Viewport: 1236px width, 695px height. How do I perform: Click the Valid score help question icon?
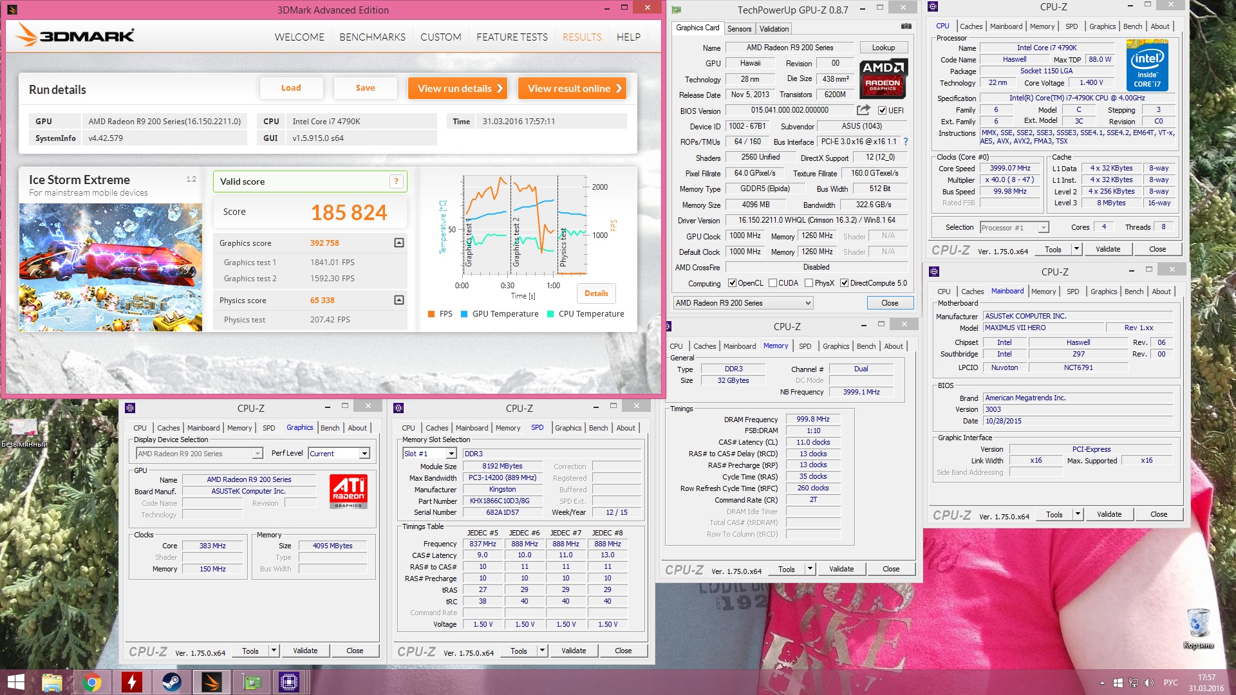click(x=397, y=181)
